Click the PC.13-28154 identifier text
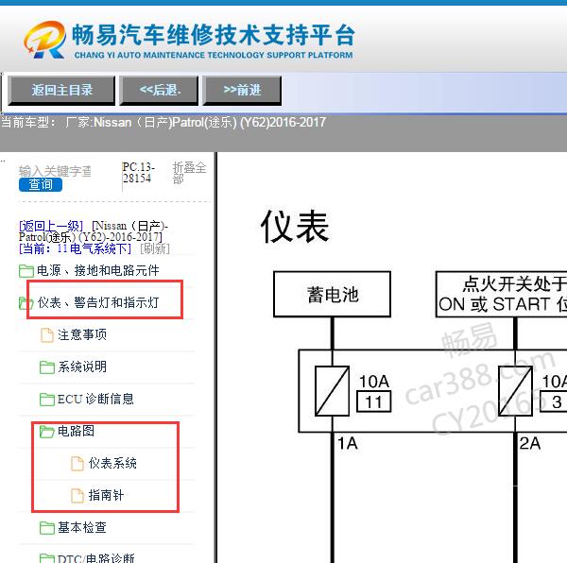Image resolution: width=567 pixels, height=563 pixels. pos(139,173)
